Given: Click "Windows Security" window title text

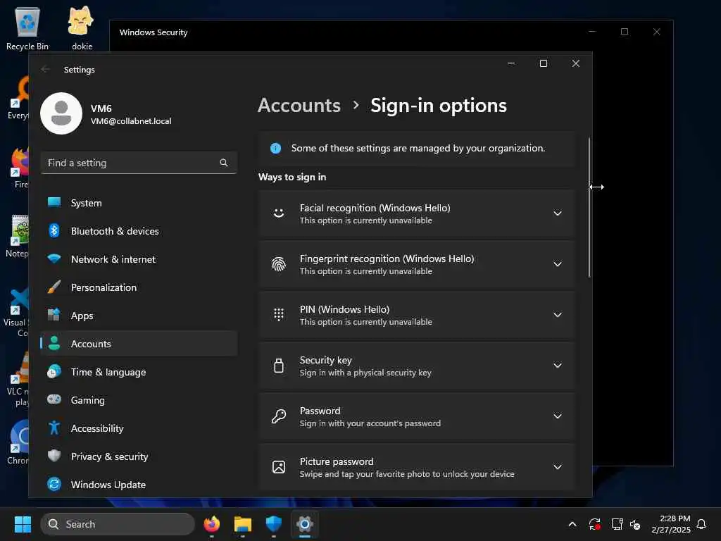Looking at the screenshot, I should pos(153,32).
